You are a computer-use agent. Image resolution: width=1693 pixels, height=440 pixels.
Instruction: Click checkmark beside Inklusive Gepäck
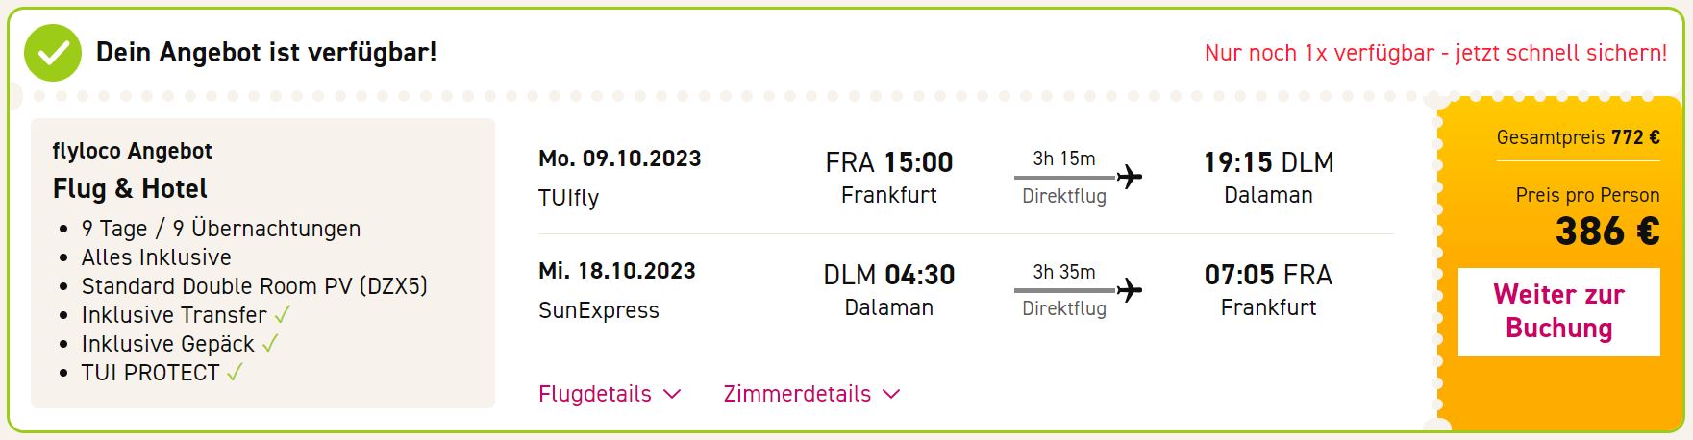[270, 344]
